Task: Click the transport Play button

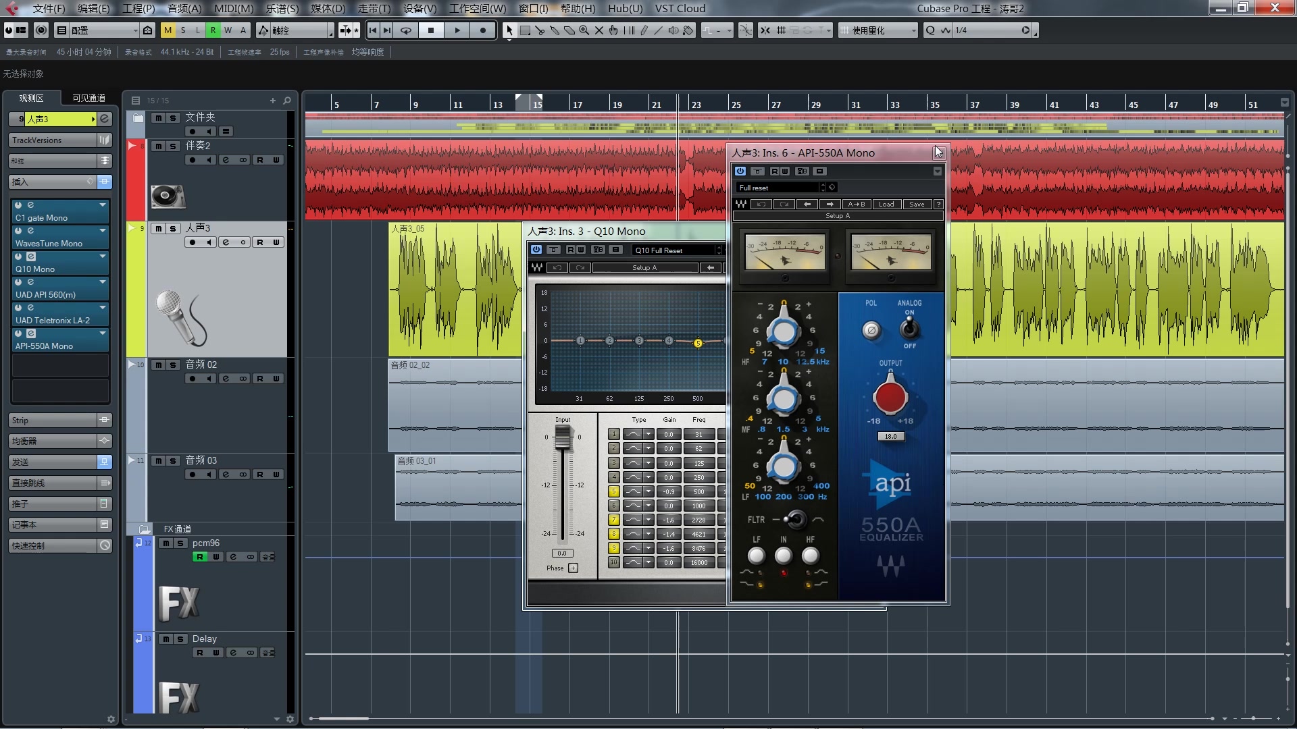Action: [457, 30]
